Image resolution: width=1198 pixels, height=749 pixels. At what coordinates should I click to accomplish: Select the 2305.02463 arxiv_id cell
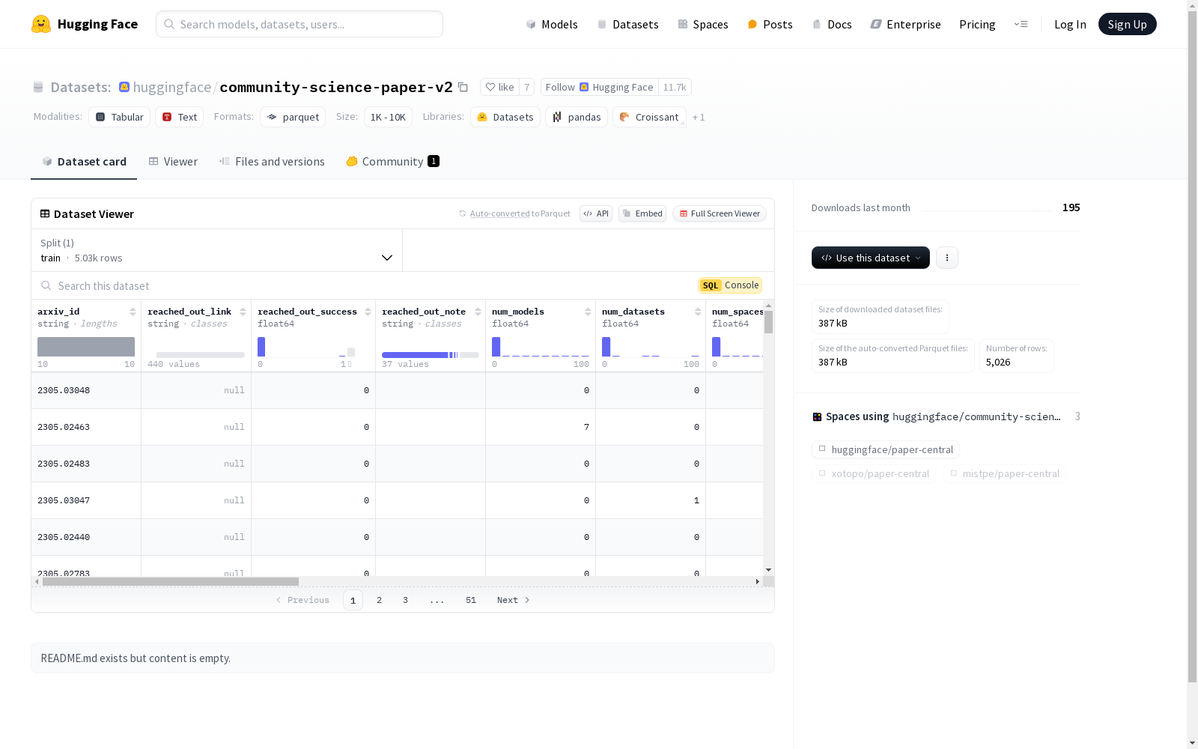coord(86,427)
